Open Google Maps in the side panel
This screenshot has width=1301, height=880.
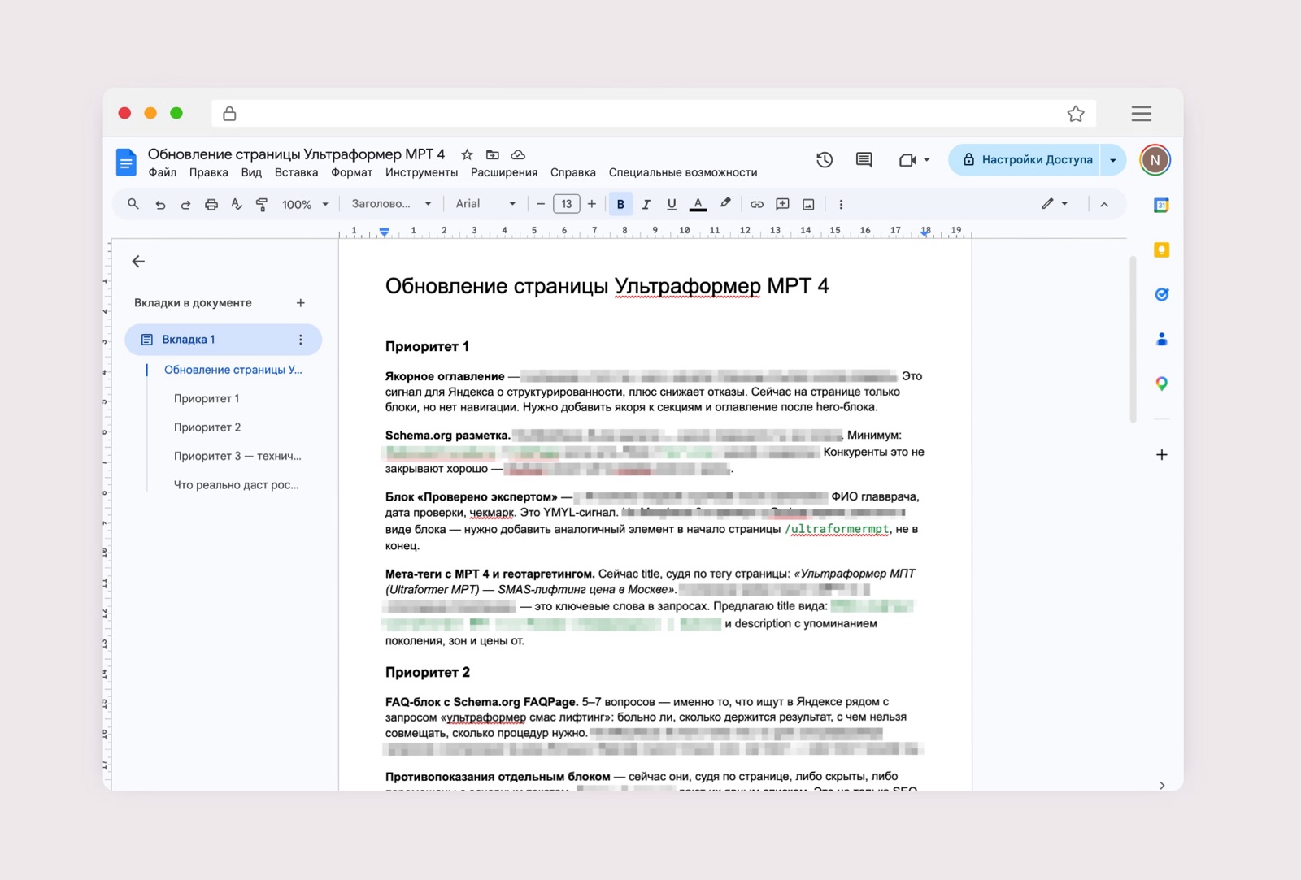point(1162,384)
